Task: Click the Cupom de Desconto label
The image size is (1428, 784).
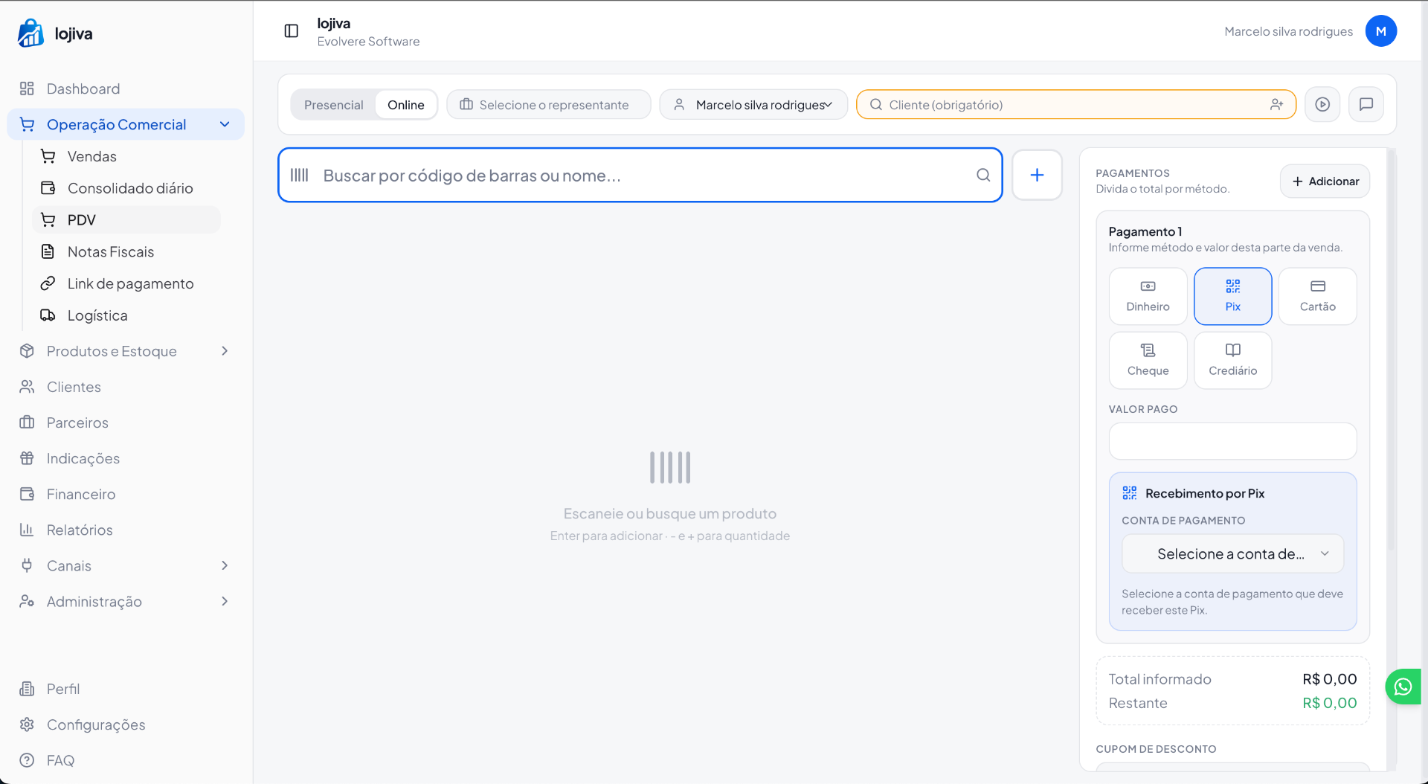Action: pos(1156,749)
